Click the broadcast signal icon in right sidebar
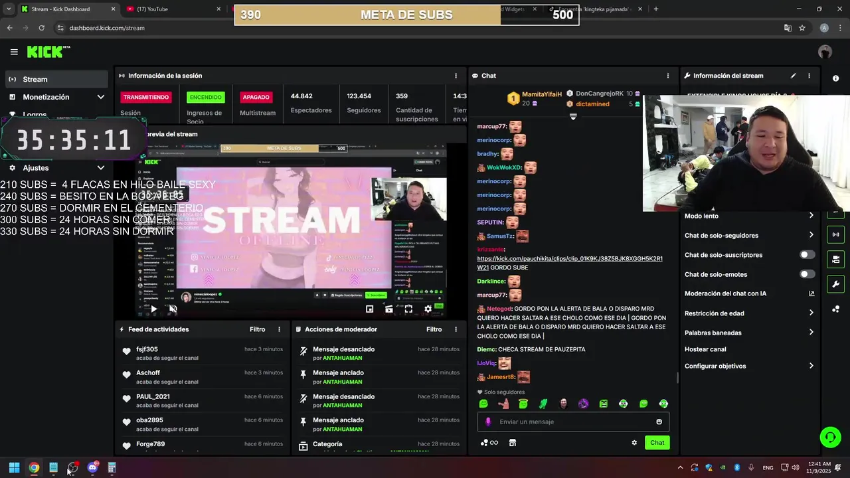The image size is (850, 478). click(x=835, y=234)
